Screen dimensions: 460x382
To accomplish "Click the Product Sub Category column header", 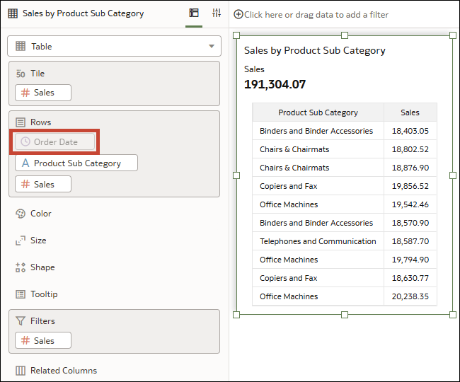I will click(x=318, y=112).
